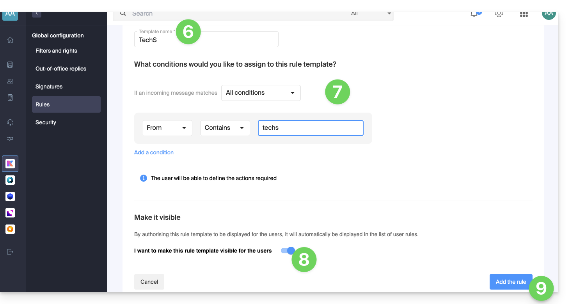Click the home icon in sidebar
This screenshot has height=304, width=570.
pyautogui.click(x=10, y=40)
